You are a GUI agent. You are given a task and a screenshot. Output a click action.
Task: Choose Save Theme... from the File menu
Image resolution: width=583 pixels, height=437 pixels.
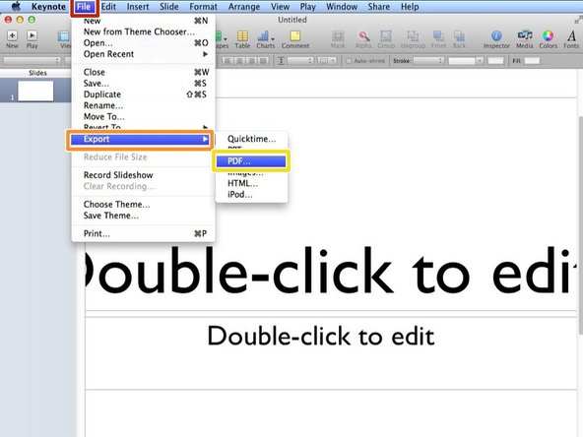143,216
